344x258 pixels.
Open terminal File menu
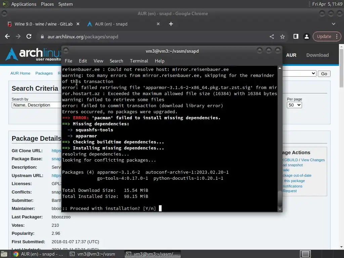click(69, 61)
